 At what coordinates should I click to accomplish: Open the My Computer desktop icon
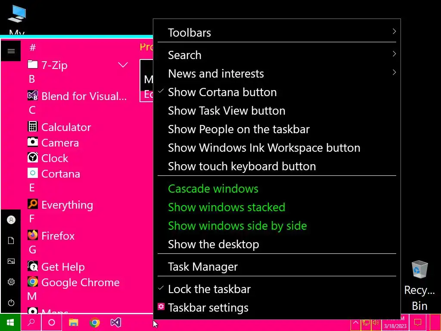point(17,20)
